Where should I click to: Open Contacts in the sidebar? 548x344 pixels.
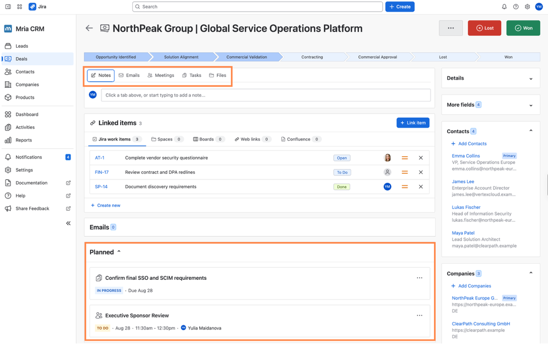(38, 72)
